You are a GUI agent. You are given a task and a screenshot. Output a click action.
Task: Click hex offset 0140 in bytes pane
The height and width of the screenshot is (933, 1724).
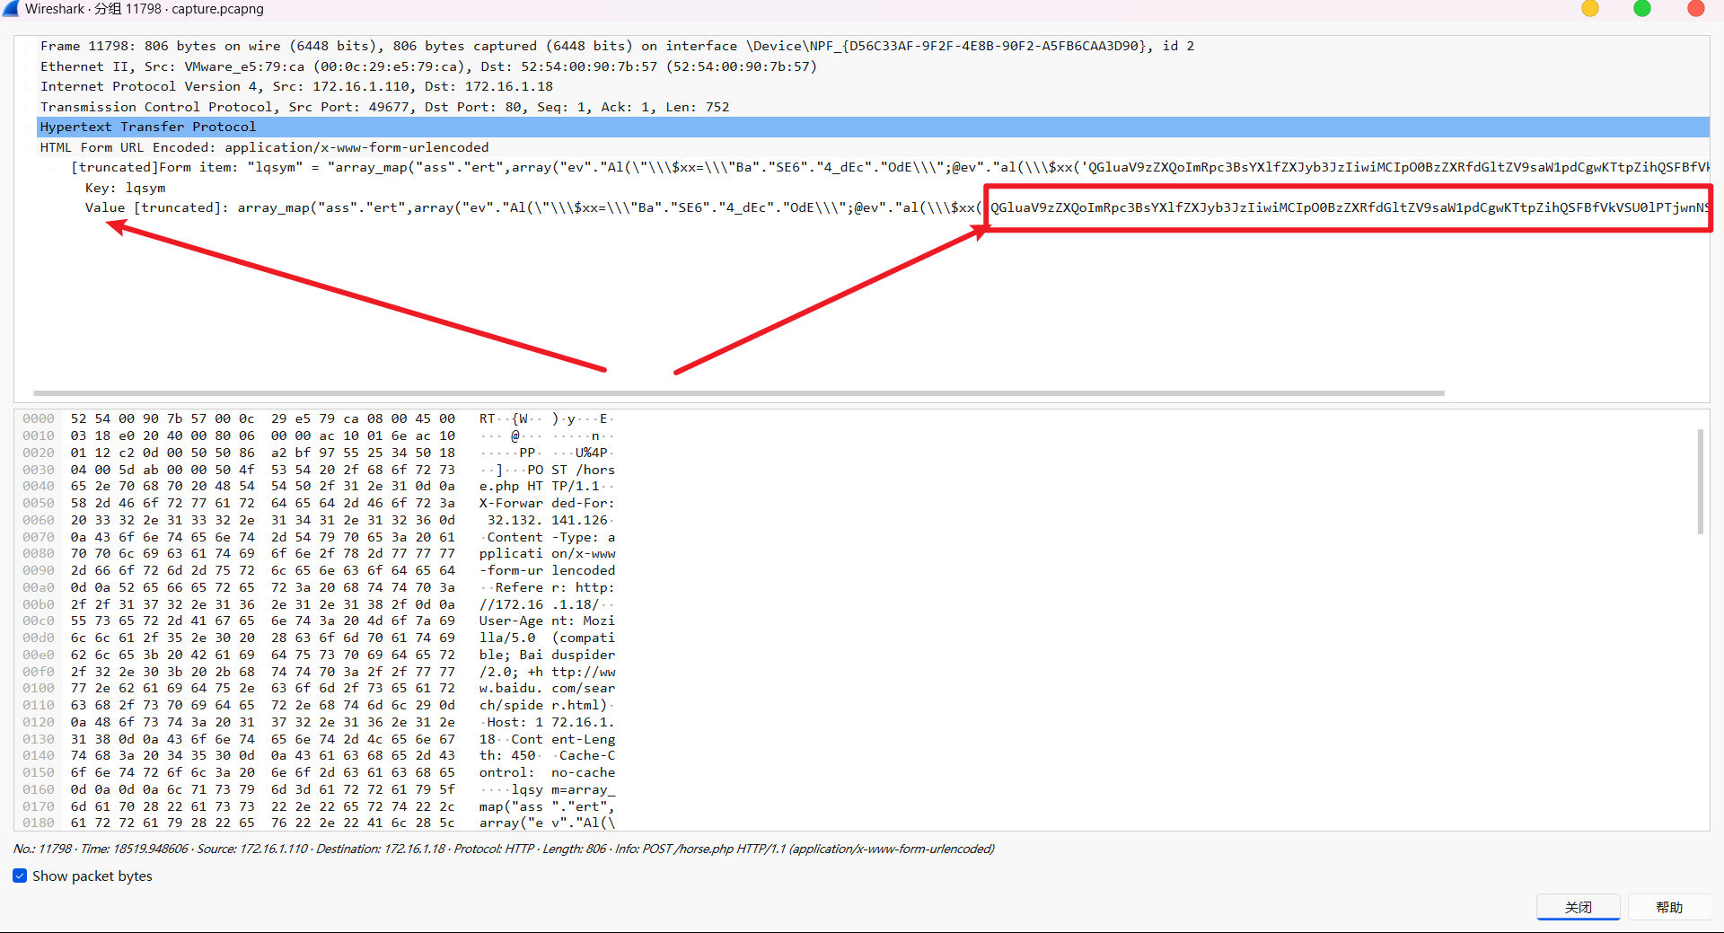tap(39, 755)
